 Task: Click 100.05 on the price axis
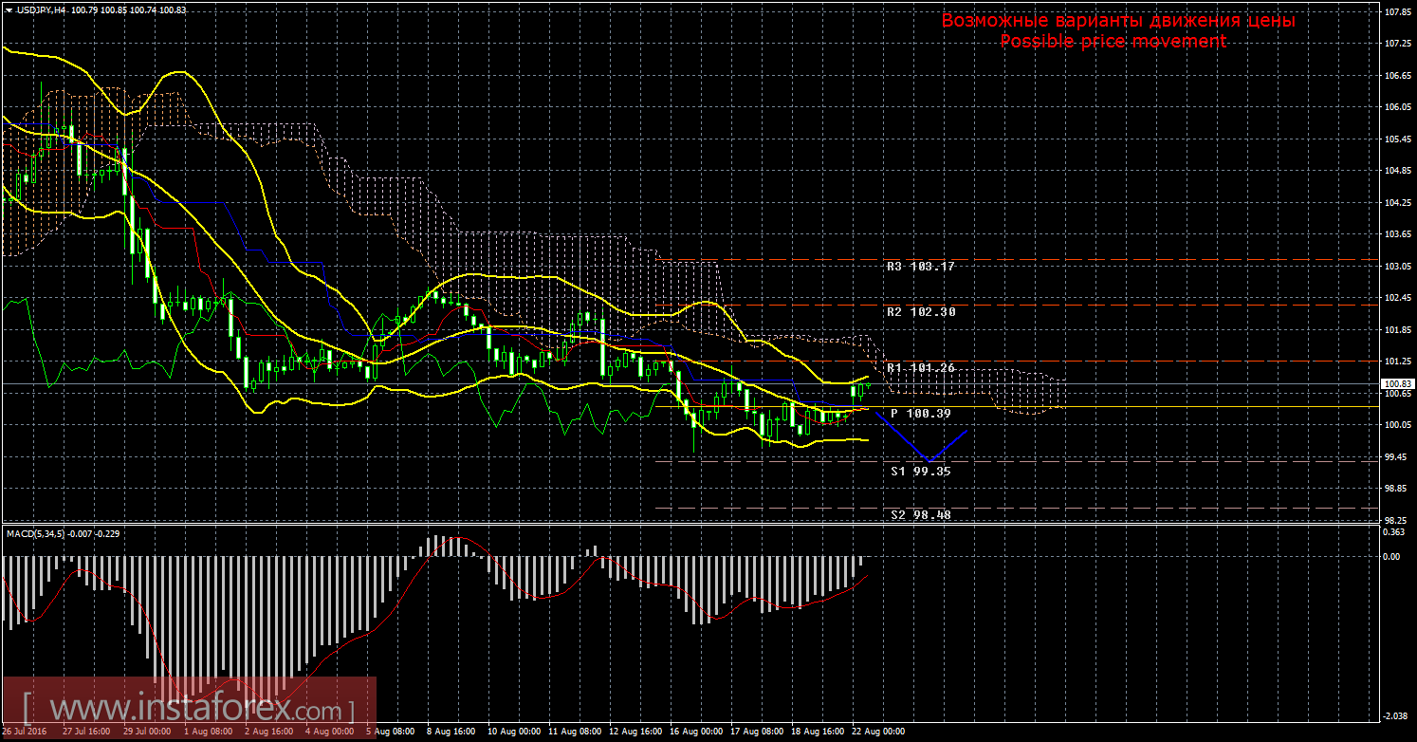1397,425
